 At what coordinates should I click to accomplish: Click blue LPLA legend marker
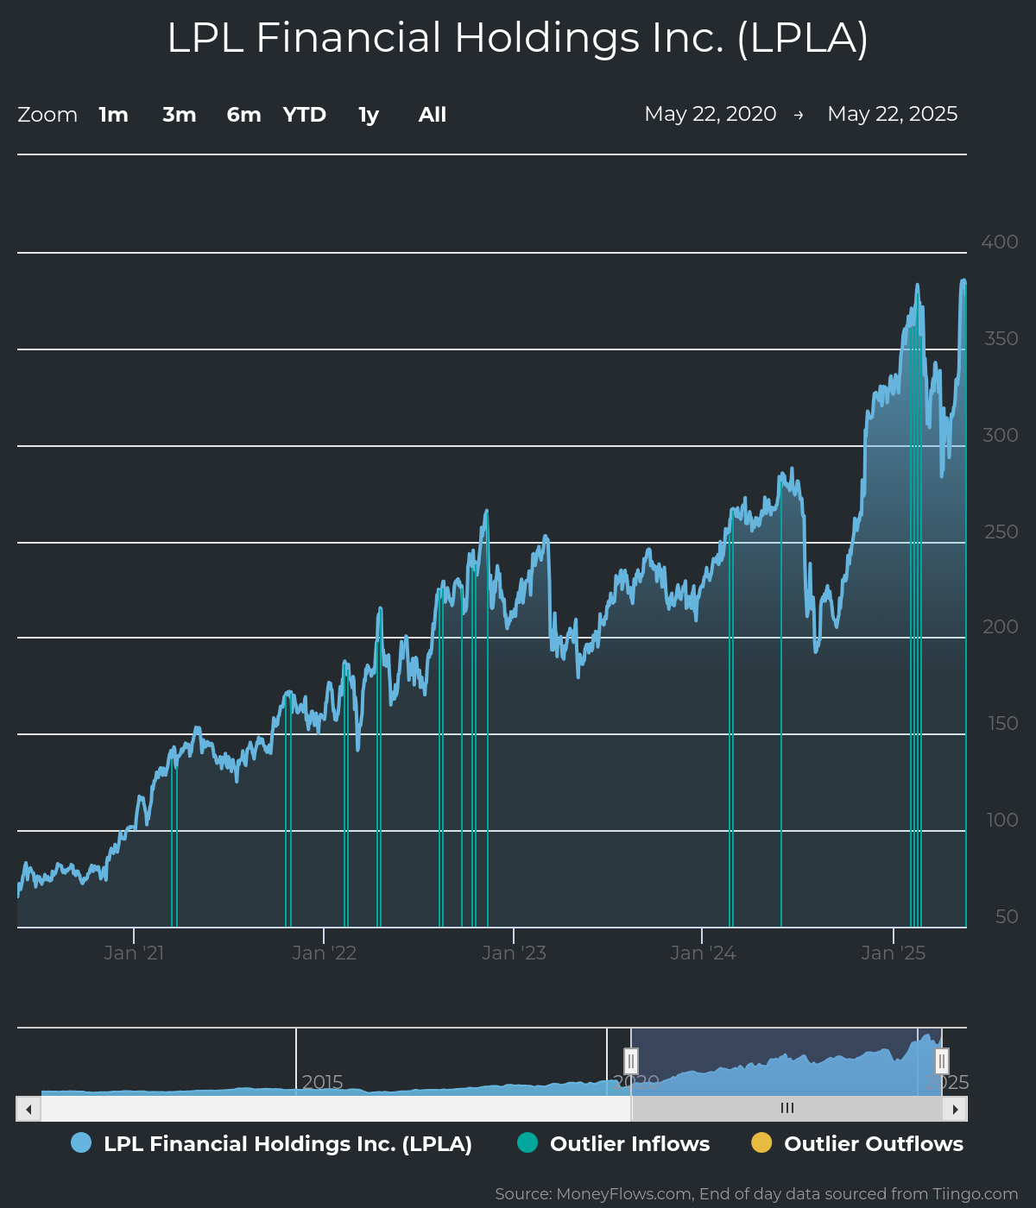pyautogui.click(x=81, y=1142)
